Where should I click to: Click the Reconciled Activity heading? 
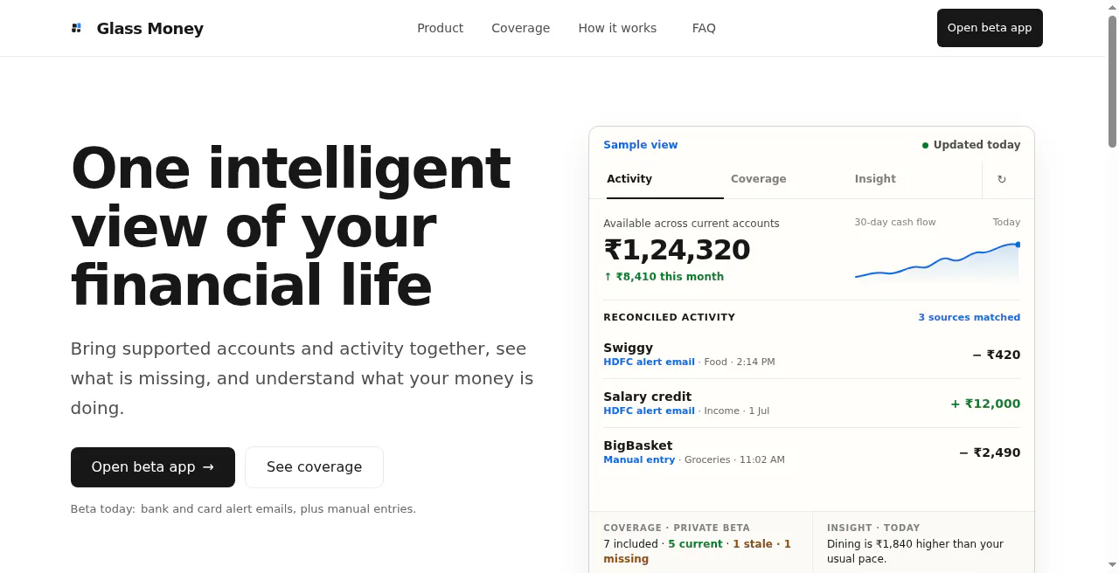(x=669, y=317)
